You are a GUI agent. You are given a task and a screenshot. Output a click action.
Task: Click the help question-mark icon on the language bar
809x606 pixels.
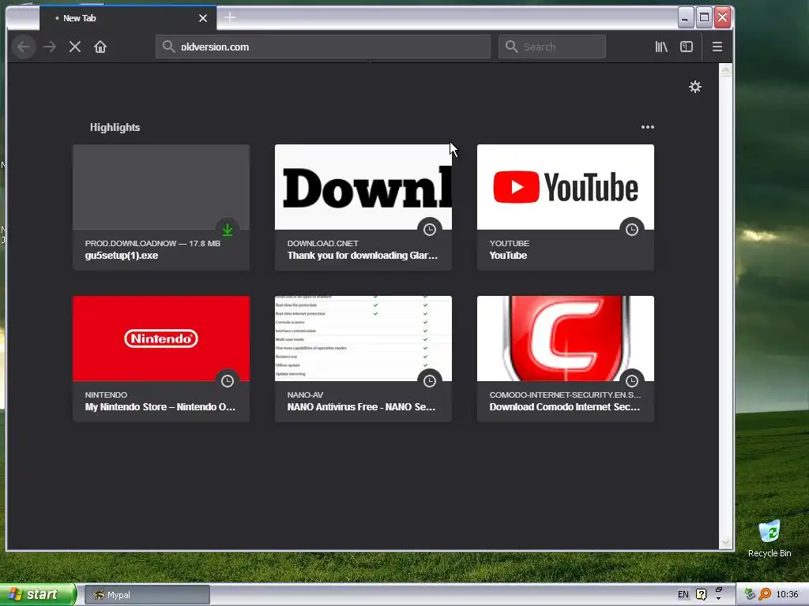[x=702, y=595]
